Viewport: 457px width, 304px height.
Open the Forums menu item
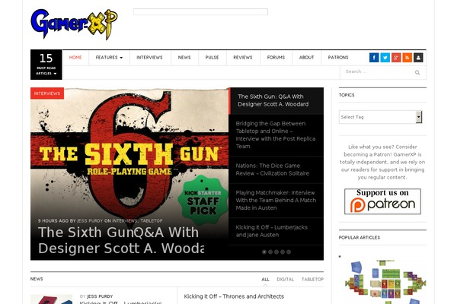pyautogui.click(x=276, y=58)
